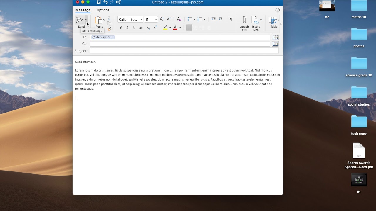Image resolution: width=376 pixels, height=211 pixels.
Task: Open highlight color dropdown arrow
Action: point(170,28)
